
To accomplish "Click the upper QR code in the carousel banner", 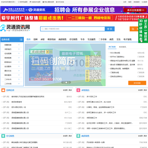I will [95, 61].
